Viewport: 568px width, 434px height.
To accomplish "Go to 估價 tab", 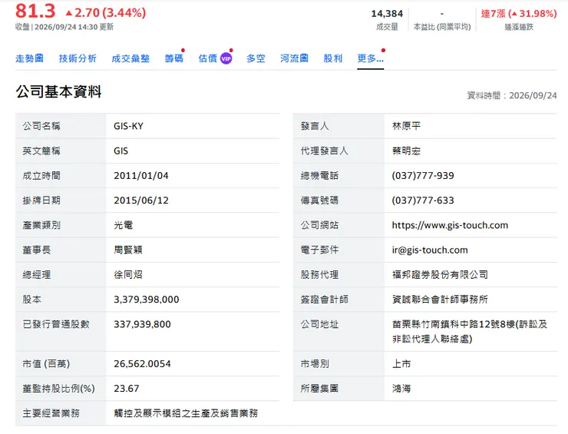I will pos(208,58).
